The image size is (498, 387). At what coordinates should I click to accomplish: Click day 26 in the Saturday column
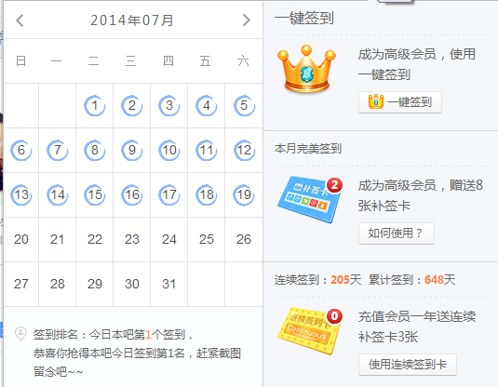pos(244,239)
